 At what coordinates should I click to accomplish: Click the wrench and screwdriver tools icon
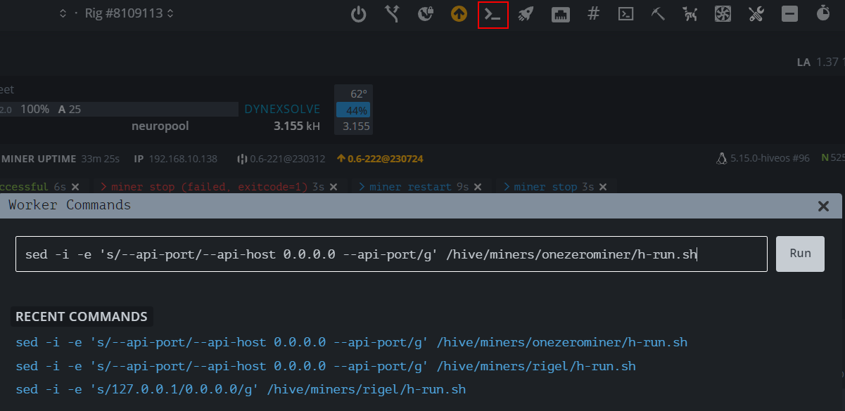tap(756, 14)
